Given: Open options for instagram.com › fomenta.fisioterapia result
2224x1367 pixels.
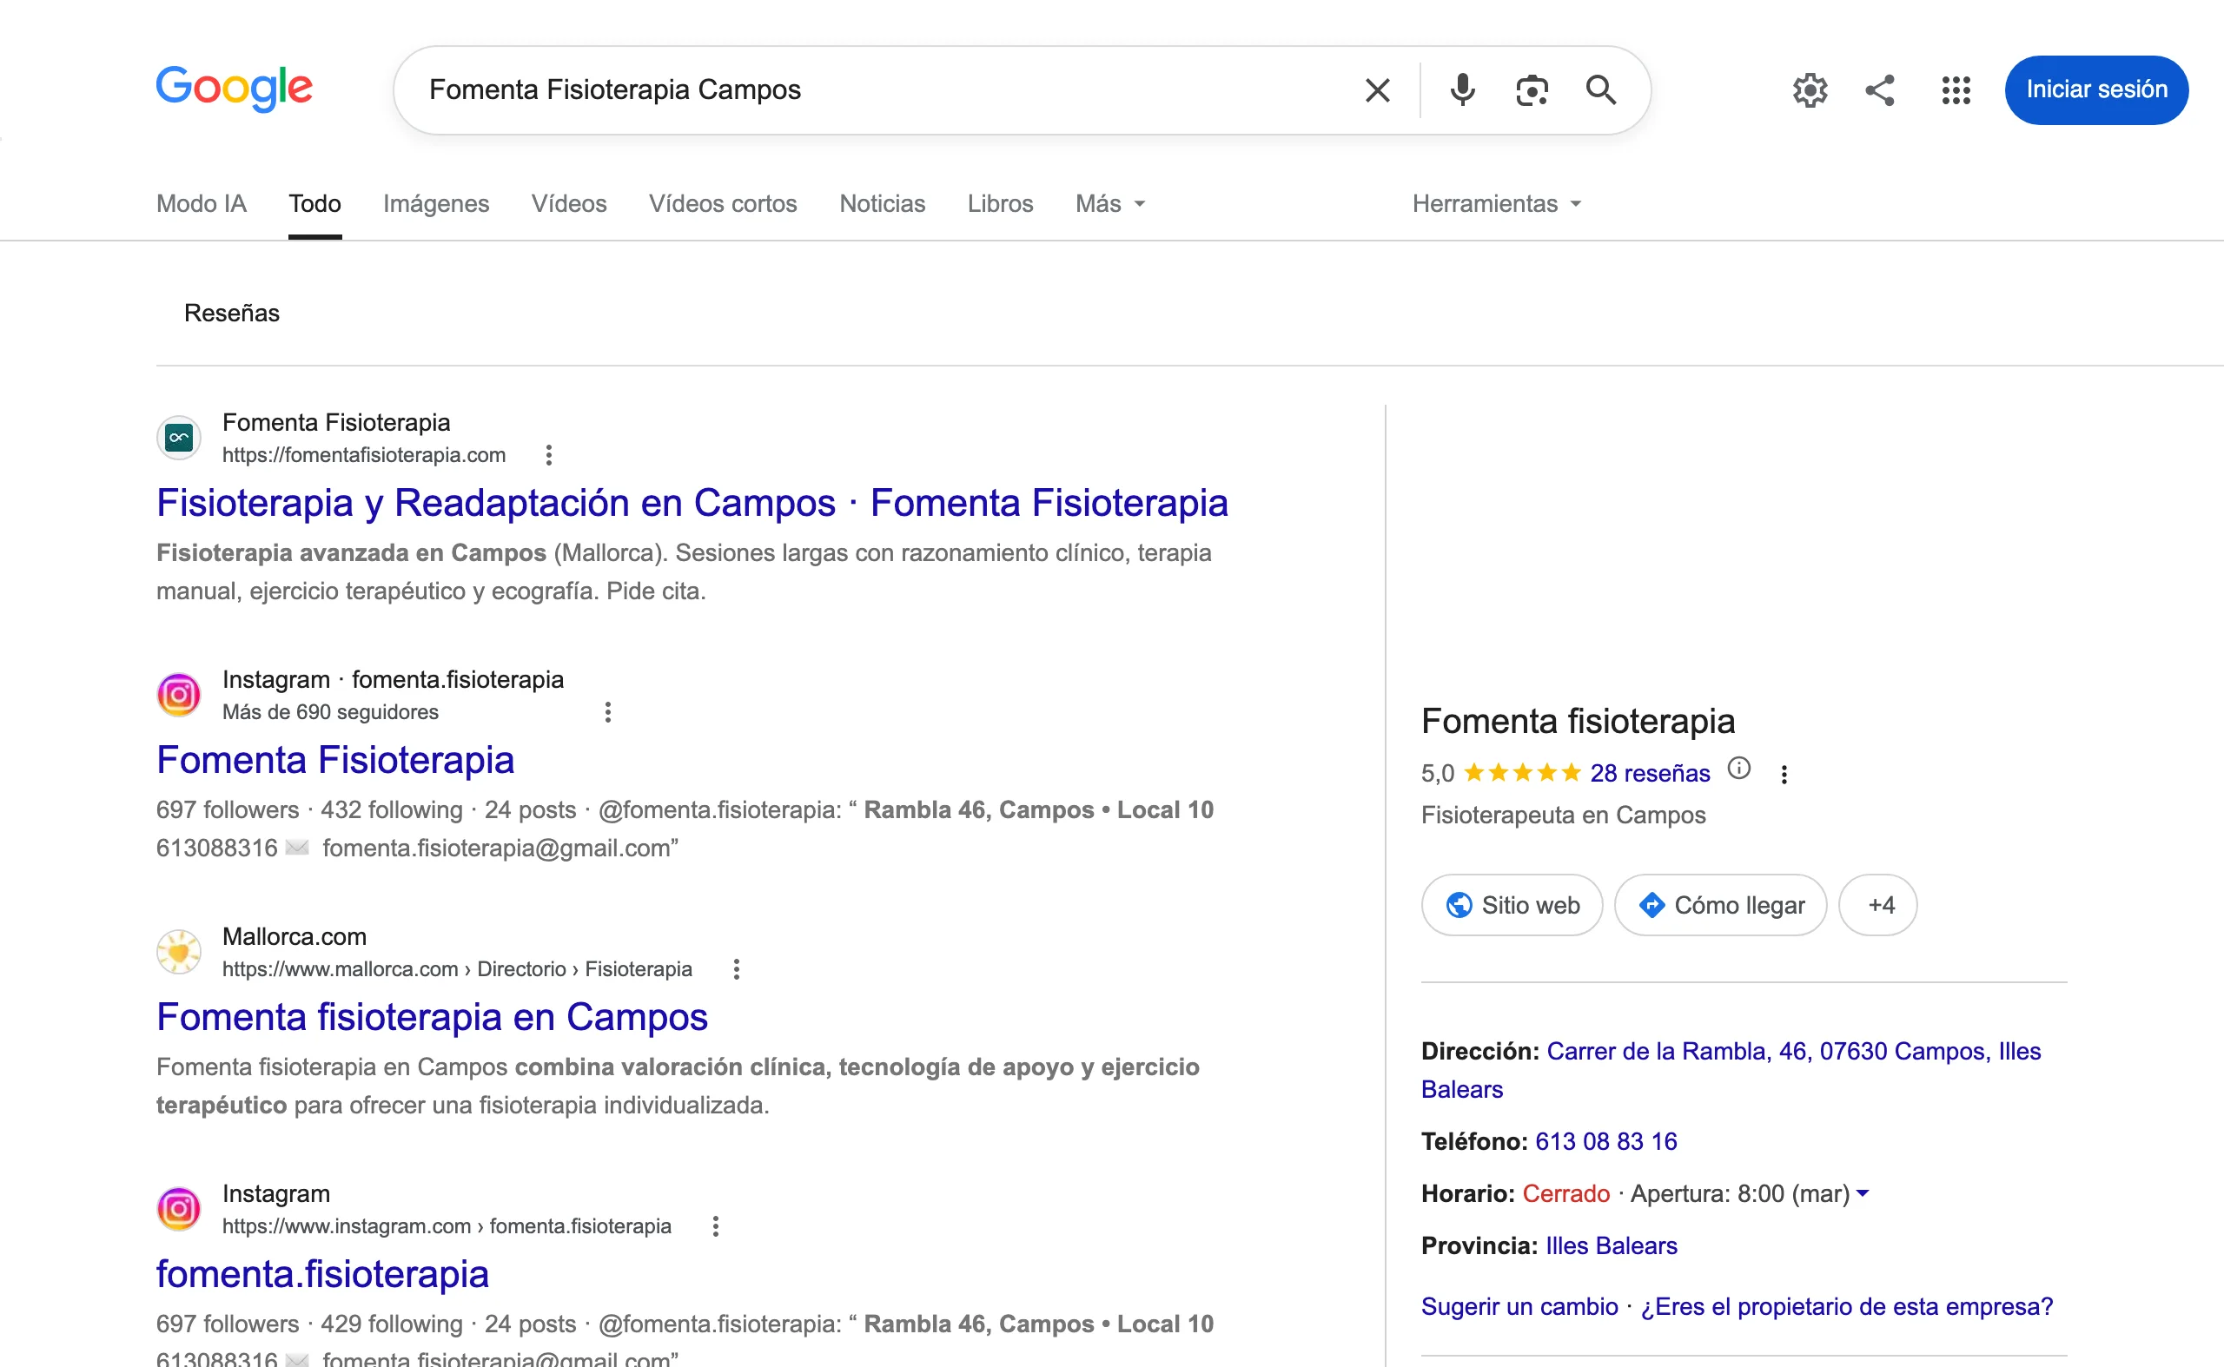Looking at the screenshot, I should pyautogui.click(x=715, y=1225).
